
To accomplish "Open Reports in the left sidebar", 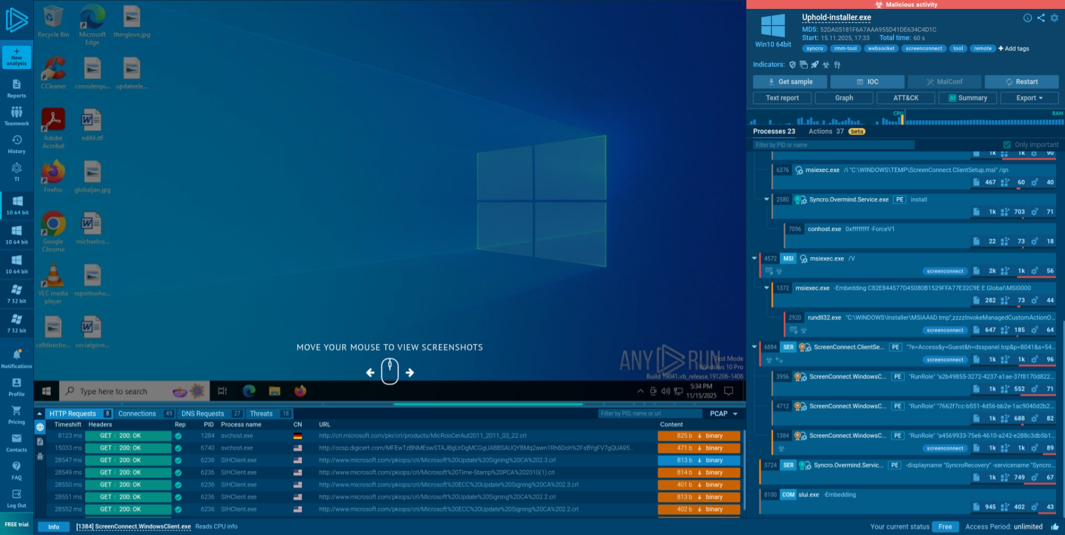I will (x=17, y=89).
